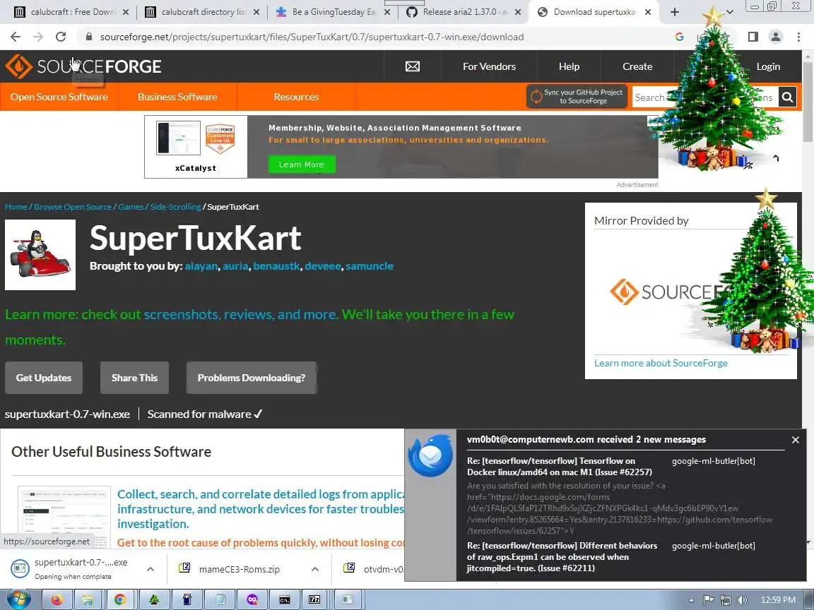Click the search magnifier button
Viewport: 814px width, 610px height.
pyautogui.click(x=787, y=97)
